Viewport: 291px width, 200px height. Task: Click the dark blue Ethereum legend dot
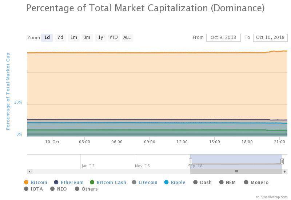tap(56, 183)
